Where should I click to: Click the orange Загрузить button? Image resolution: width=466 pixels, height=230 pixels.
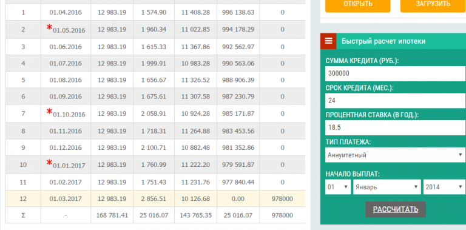point(433,5)
